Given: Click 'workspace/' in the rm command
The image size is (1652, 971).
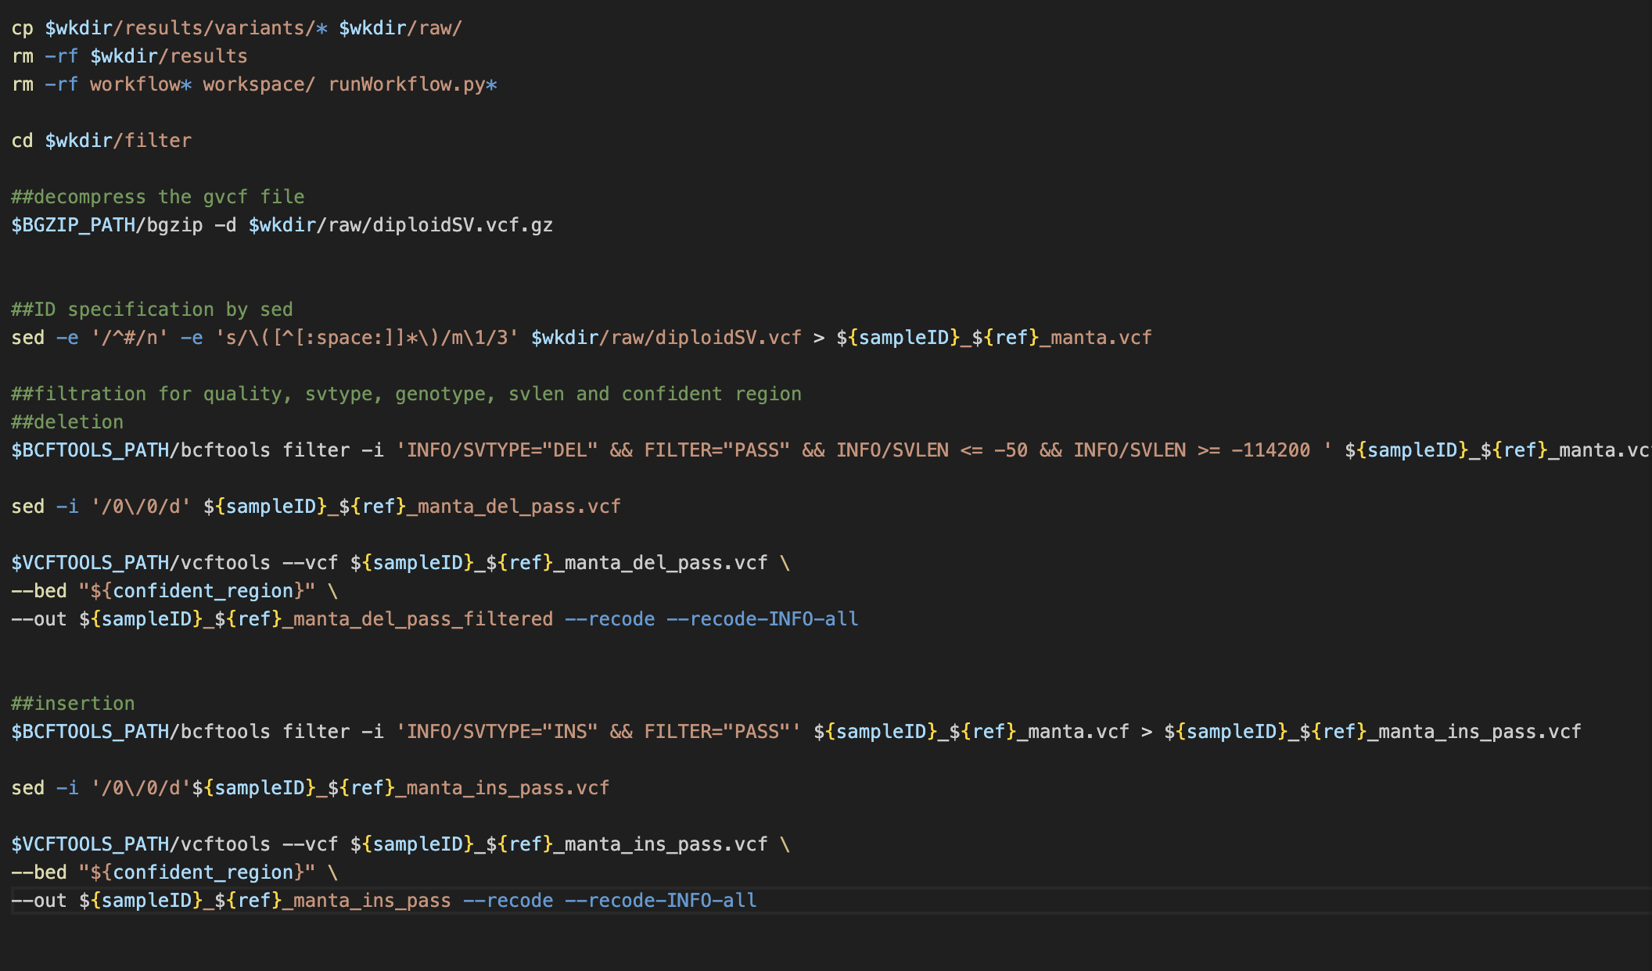Looking at the screenshot, I should (259, 84).
